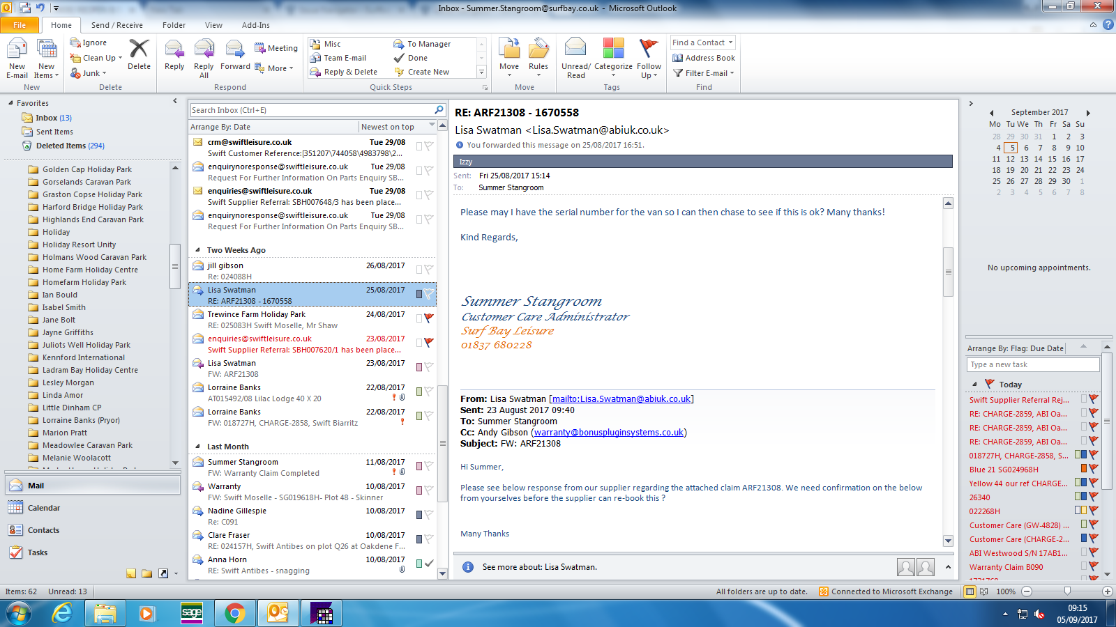Click the Type a new task field
1116x627 pixels.
point(1033,364)
